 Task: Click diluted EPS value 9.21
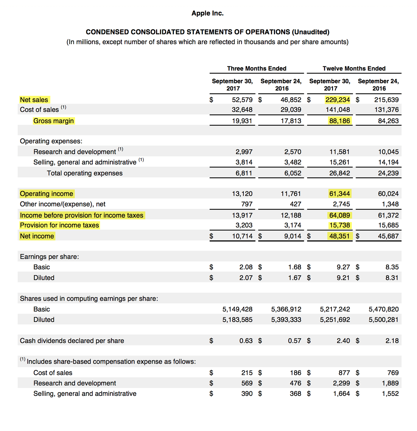(x=343, y=278)
